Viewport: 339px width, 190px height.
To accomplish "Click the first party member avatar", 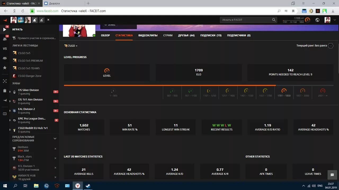I will point(13,20).
